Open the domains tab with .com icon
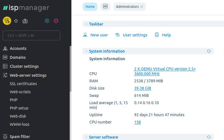The height and width of the screenshot is (140, 224). pyautogui.click(x=105, y=6)
